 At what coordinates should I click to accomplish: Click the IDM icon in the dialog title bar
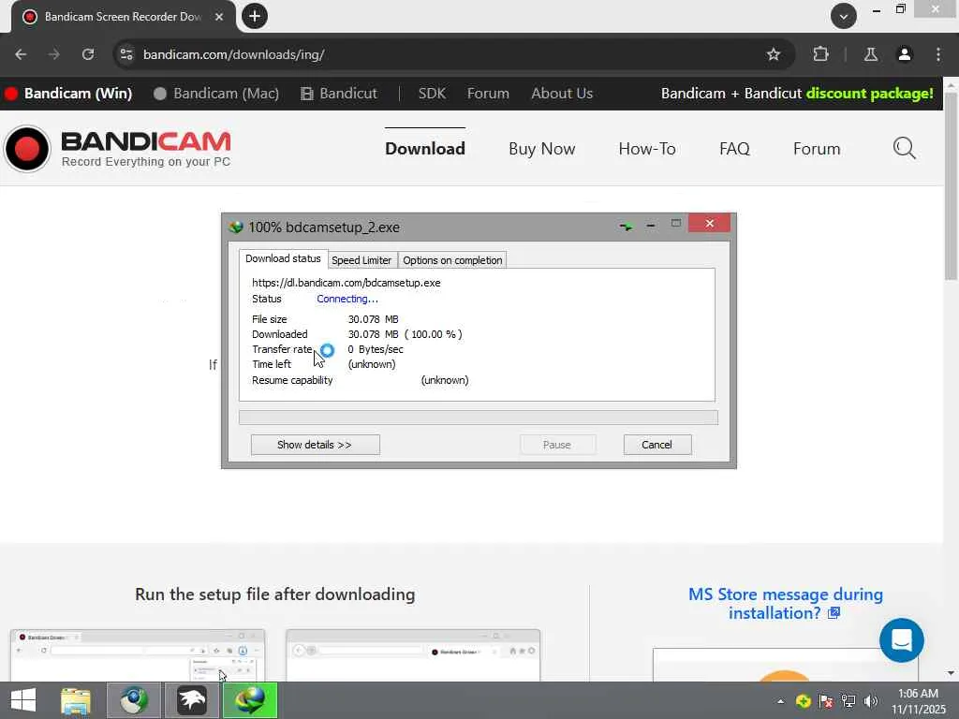(x=236, y=227)
